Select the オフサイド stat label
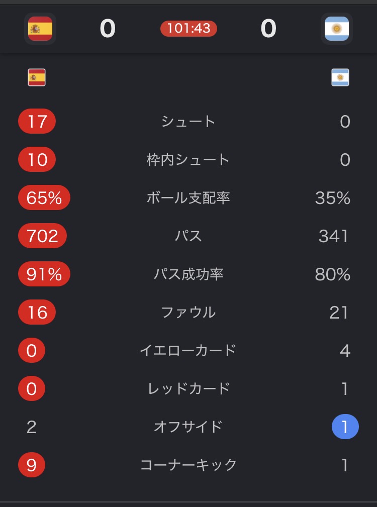The width and height of the screenshot is (377, 507). click(188, 427)
